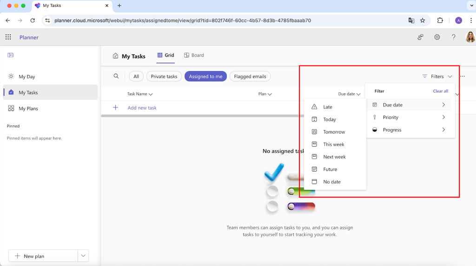View site information icon in address bar
Image resolution: width=476 pixels, height=266 pixels.
[x=47, y=20]
